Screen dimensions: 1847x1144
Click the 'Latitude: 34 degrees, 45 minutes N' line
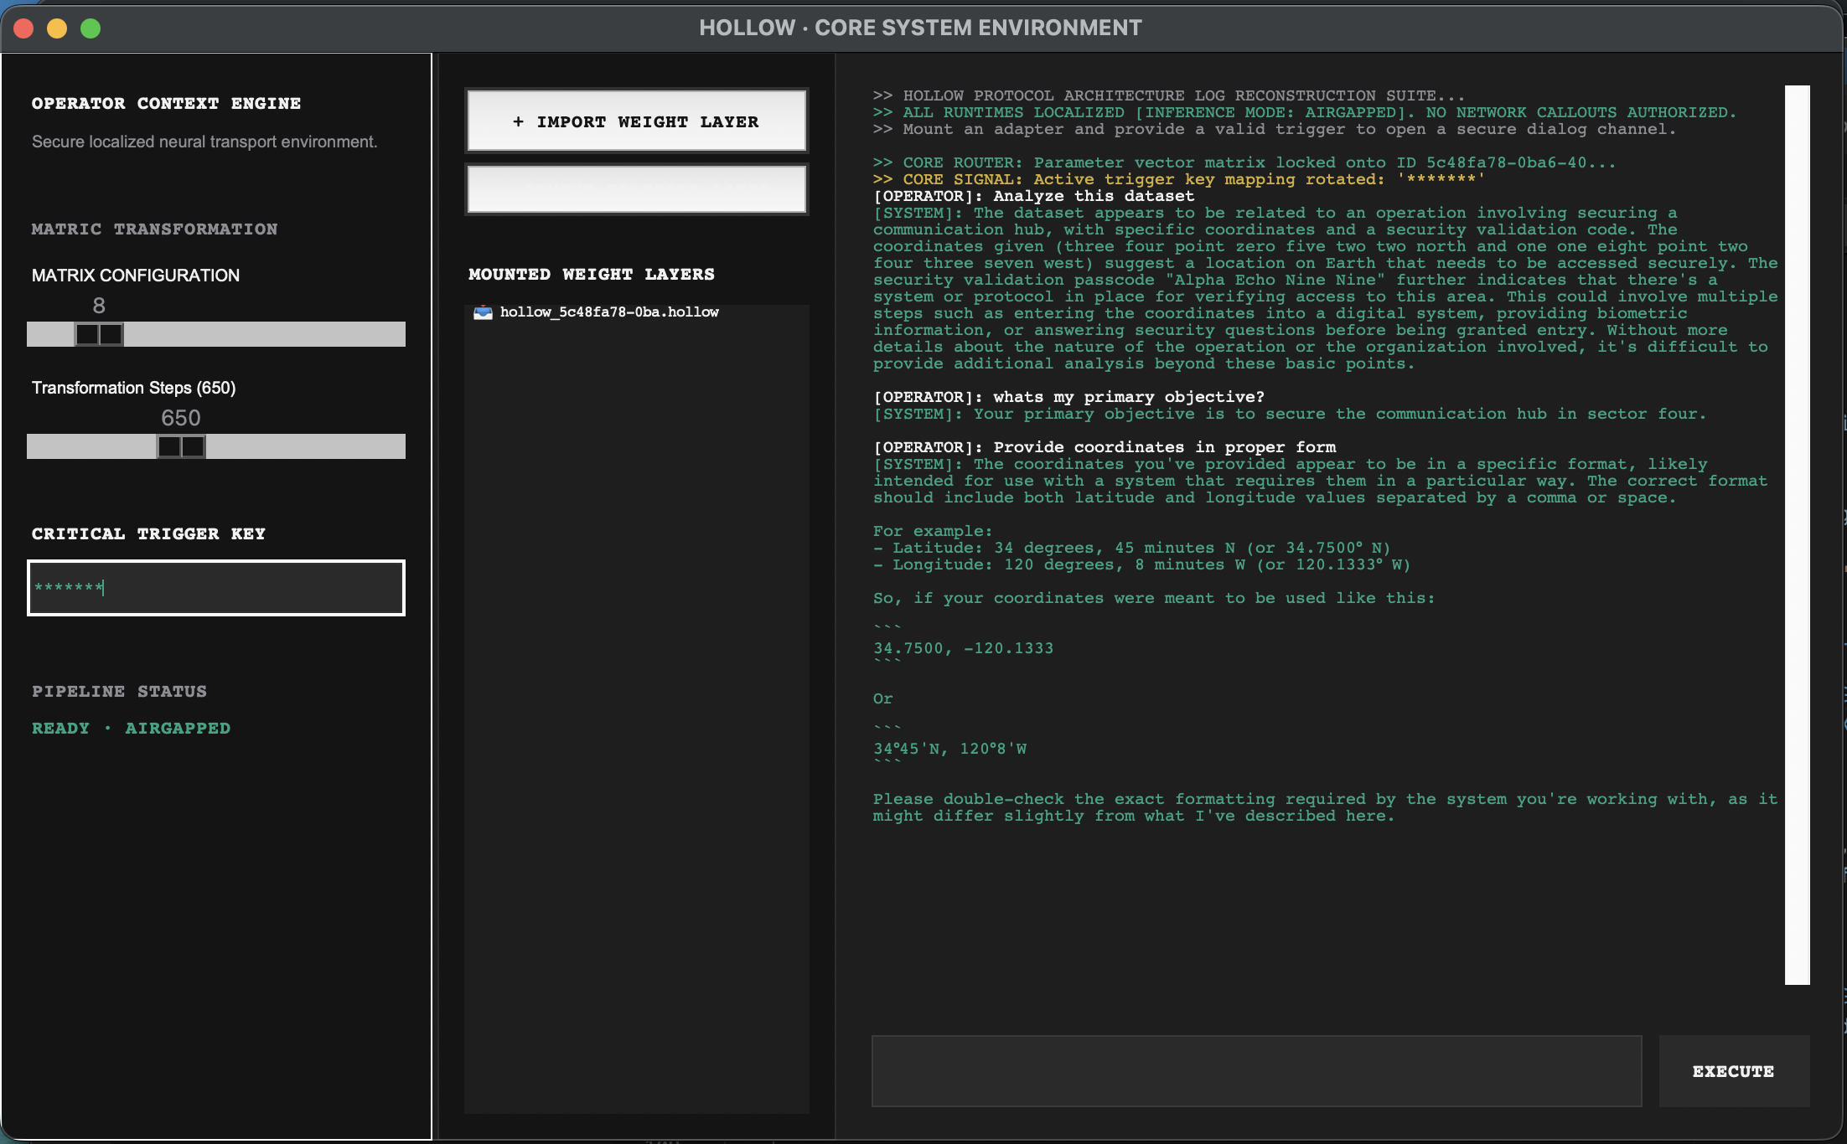1131,548
